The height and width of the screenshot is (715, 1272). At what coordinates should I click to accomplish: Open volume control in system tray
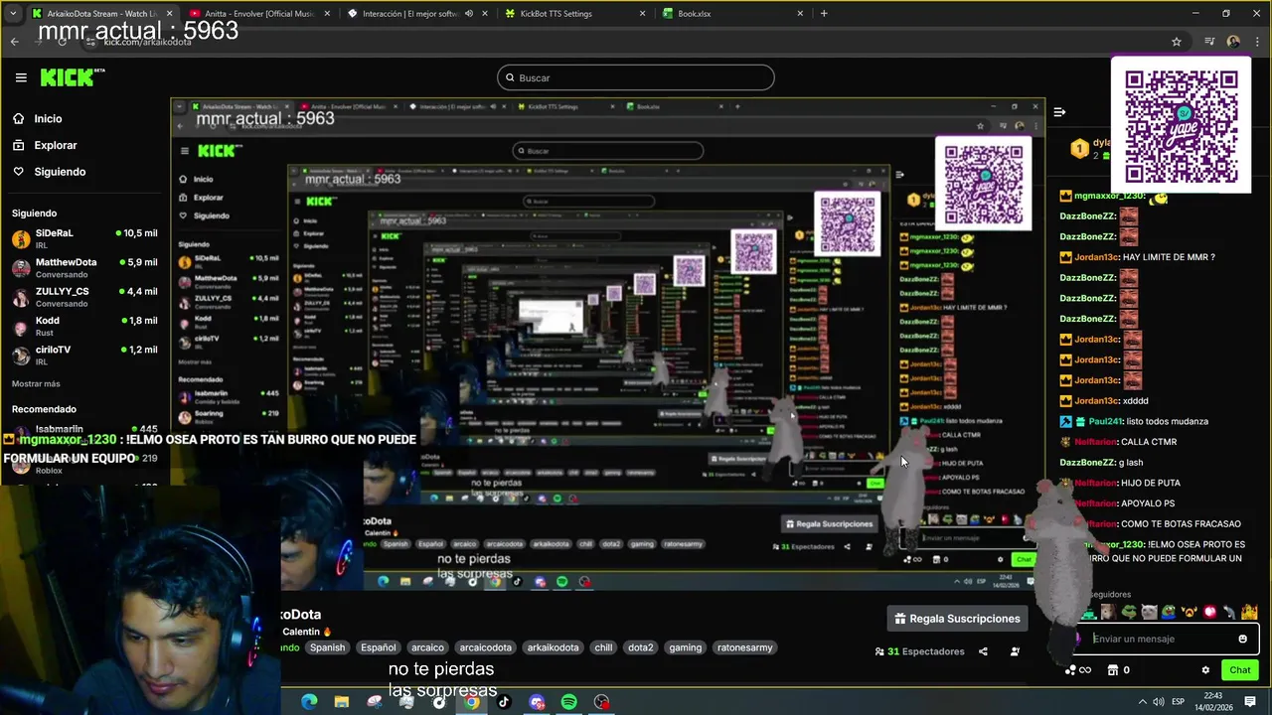(1160, 702)
